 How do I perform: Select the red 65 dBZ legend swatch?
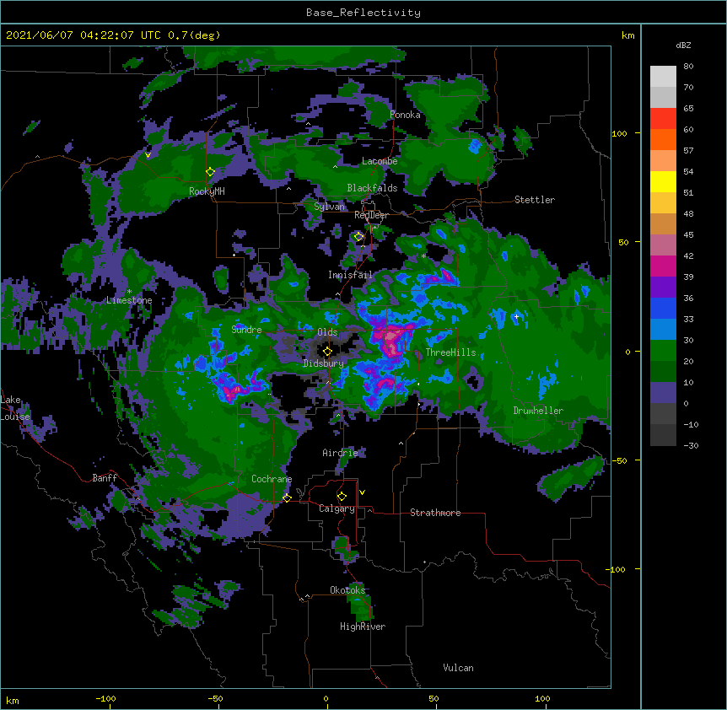[663, 119]
